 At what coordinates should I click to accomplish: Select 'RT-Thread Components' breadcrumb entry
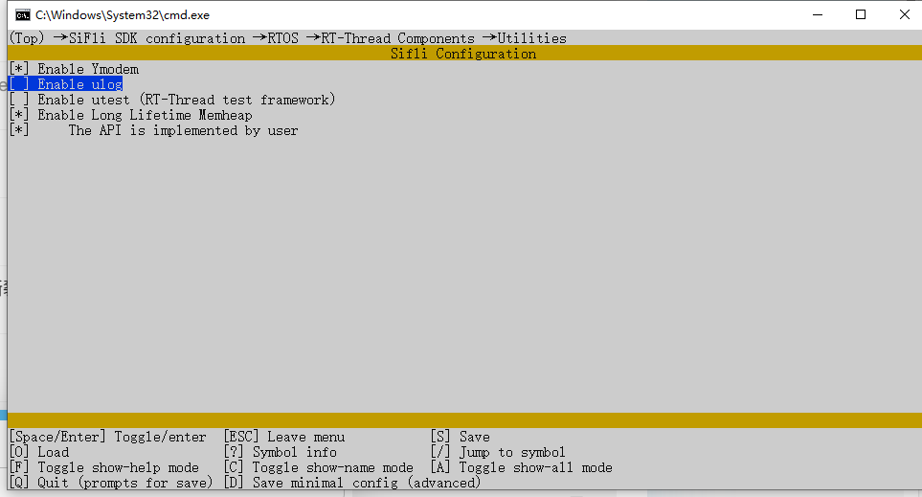click(x=398, y=38)
